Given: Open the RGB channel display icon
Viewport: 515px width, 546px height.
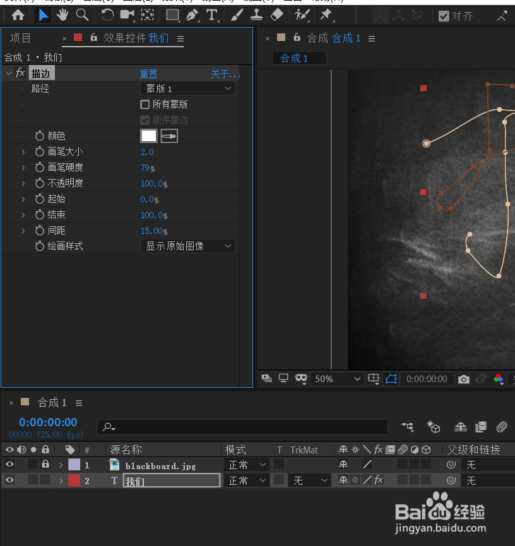Looking at the screenshot, I should 499,379.
